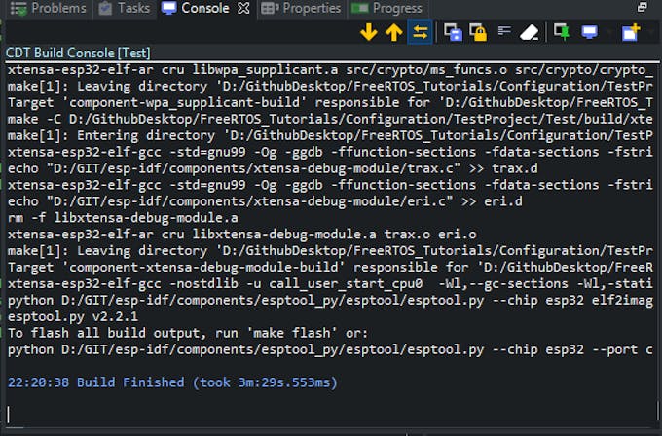This screenshot has width=662, height=436.
Task: Click the console floppy disk save icon
Action: coord(453,32)
